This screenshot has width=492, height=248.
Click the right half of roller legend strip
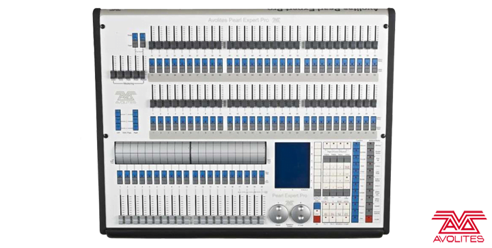(x=228, y=152)
